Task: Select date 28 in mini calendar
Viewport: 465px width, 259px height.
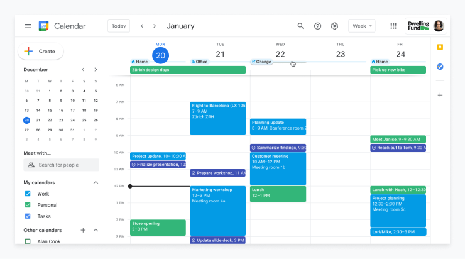Action: click(38, 130)
